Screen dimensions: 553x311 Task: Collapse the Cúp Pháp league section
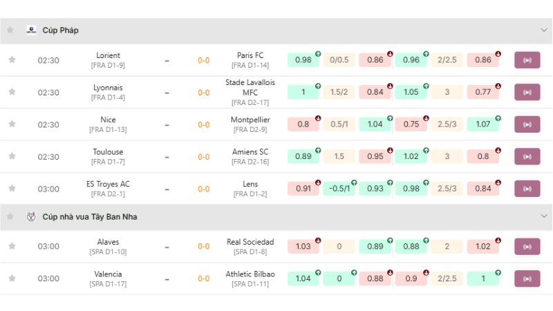543,30
